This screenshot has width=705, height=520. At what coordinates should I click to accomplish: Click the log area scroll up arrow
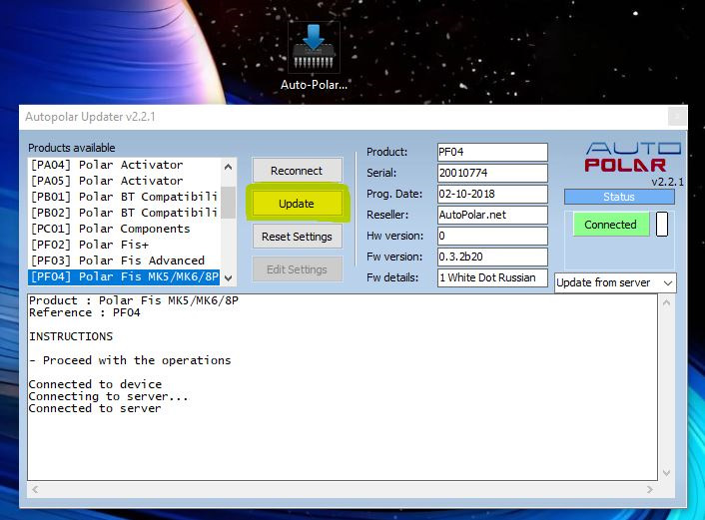(666, 303)
